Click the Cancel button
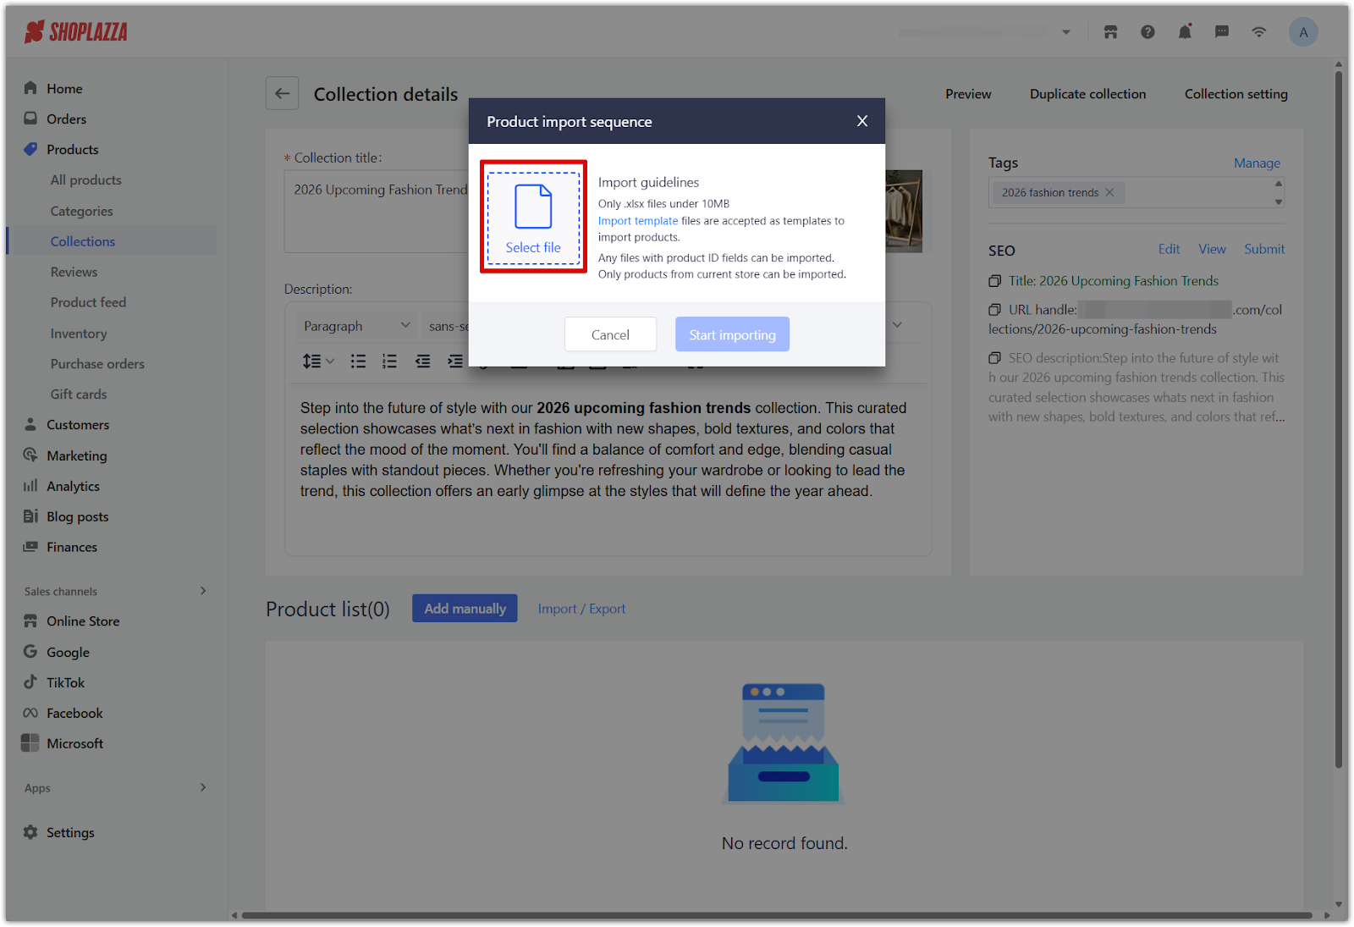 tap(610, 334)
